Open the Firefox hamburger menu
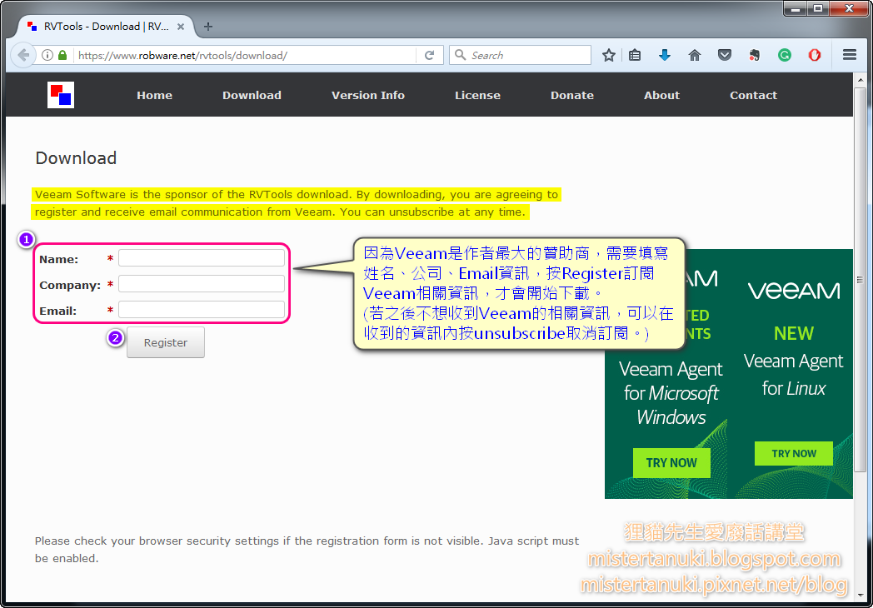The width and height of the screenshot is (873, 608). click(x=850, y=55)
